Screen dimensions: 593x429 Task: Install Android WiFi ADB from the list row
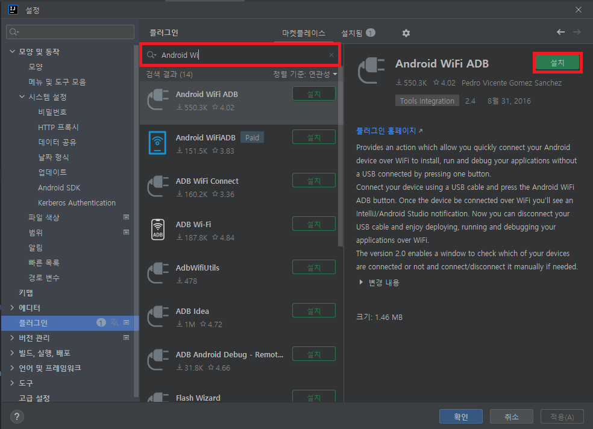click(314, 93)
